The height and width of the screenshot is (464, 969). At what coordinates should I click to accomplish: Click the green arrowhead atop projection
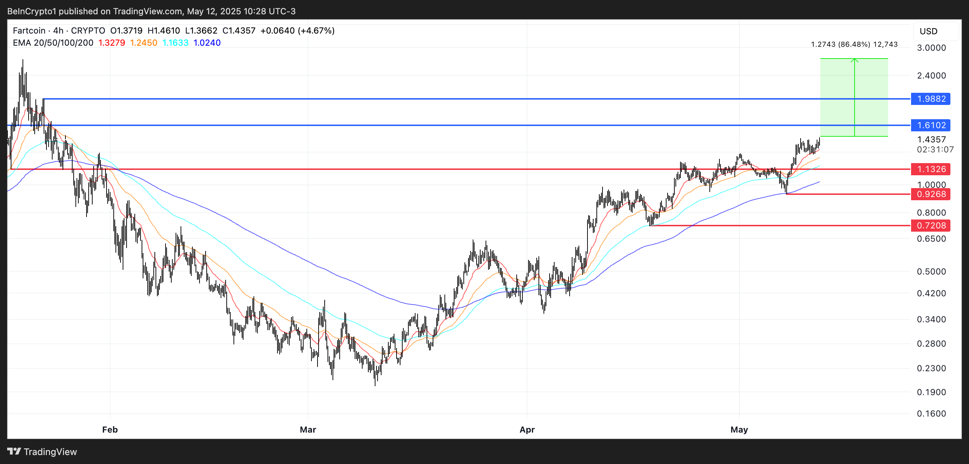855,60
